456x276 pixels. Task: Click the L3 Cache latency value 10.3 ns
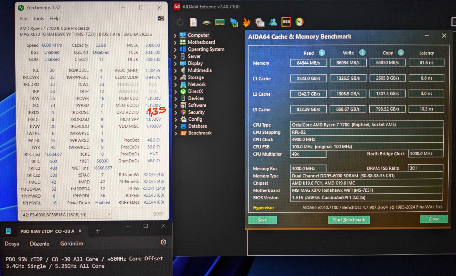(x=426, y=109)
